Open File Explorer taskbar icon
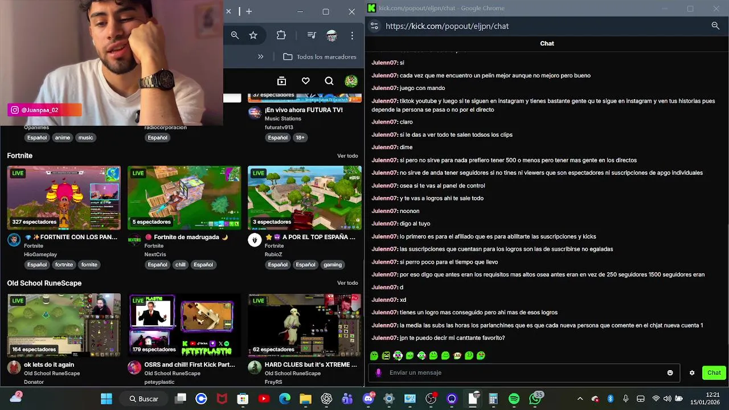The width and height of the screenshot is (729, 410). 306,399
